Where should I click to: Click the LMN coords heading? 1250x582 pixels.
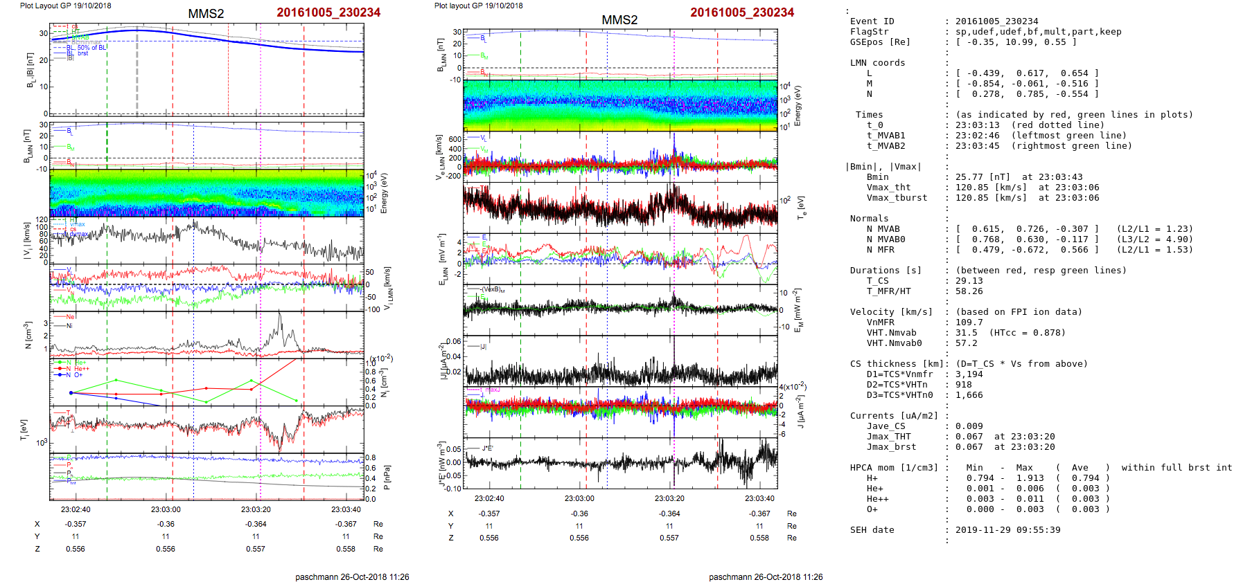tap(877, 63)
